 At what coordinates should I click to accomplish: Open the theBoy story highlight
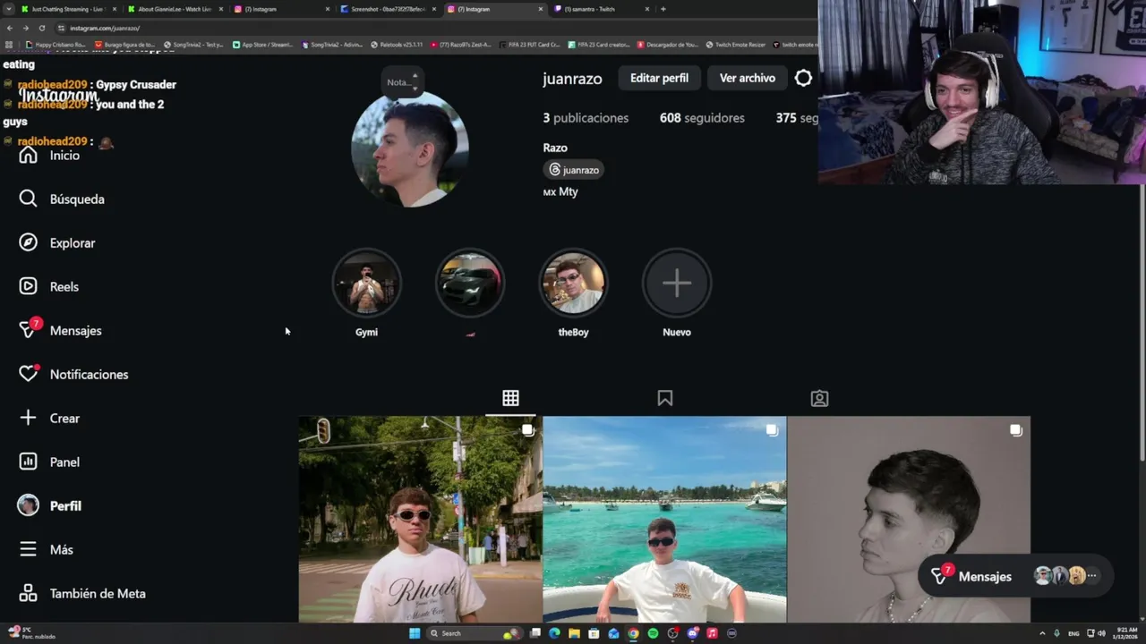573,283
